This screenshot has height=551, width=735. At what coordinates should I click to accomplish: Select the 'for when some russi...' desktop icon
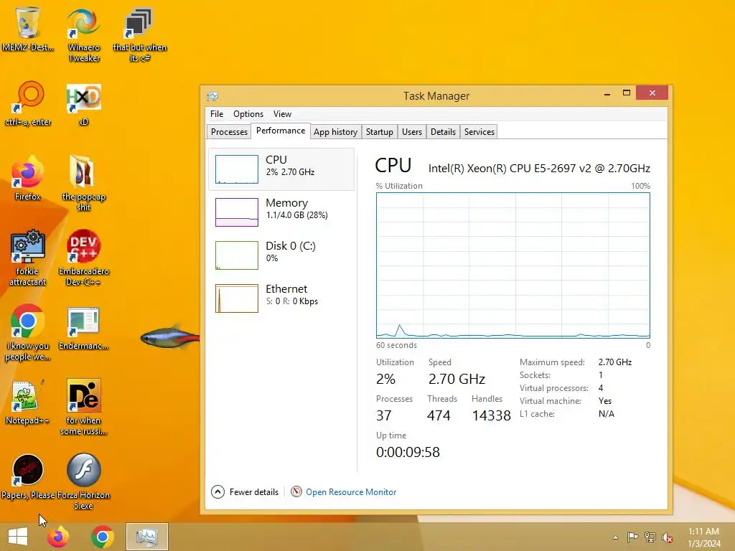(83, 407)
